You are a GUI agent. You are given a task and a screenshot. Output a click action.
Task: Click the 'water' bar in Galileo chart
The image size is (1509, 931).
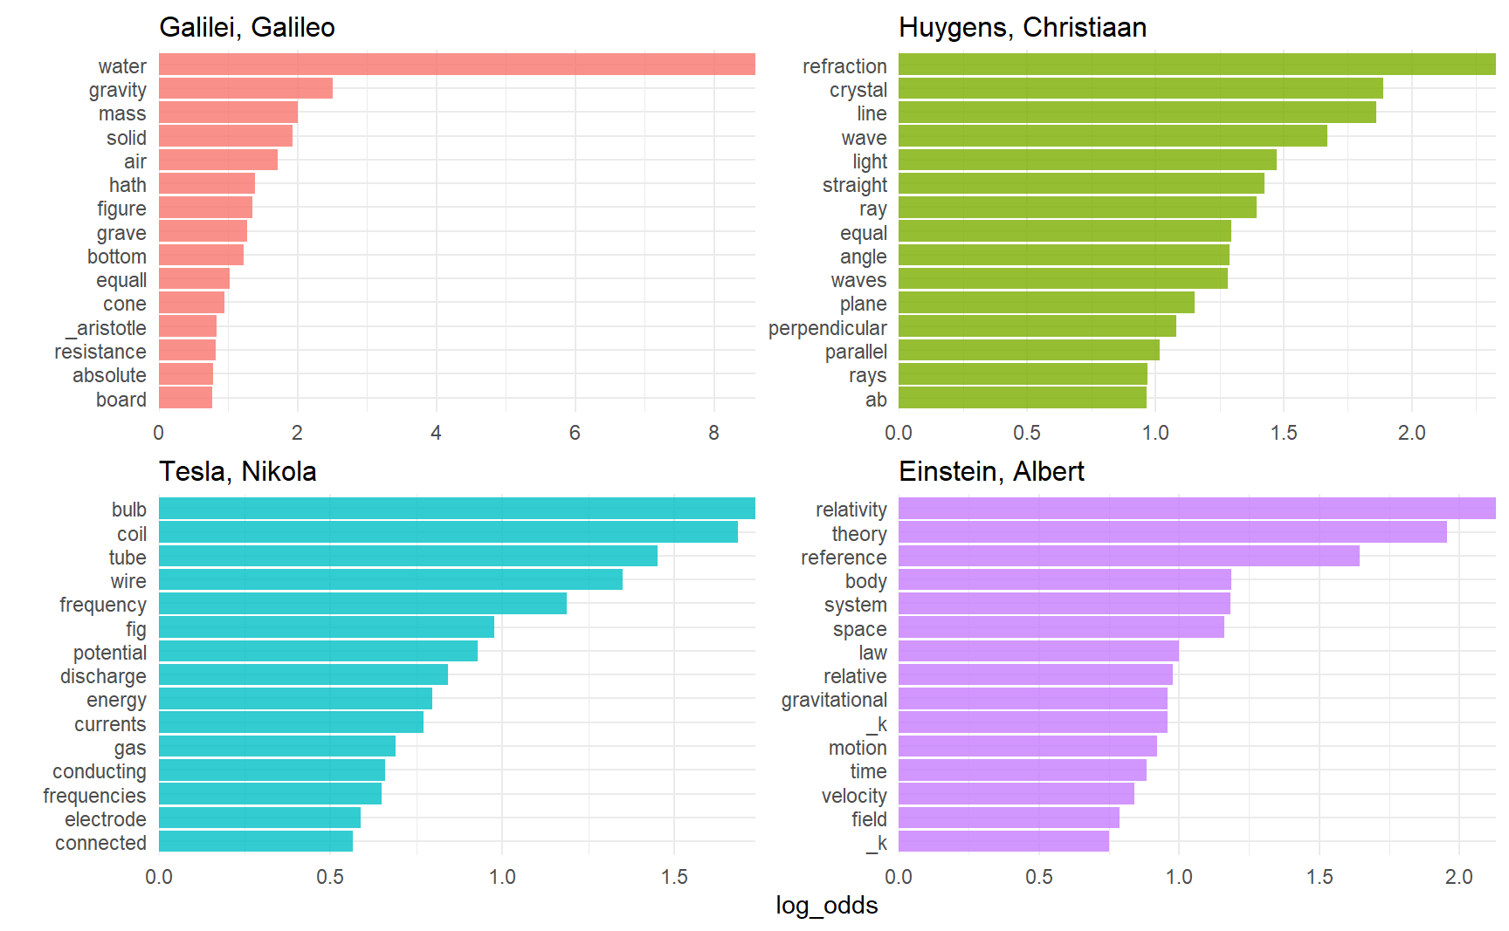(x=456, y=65)
